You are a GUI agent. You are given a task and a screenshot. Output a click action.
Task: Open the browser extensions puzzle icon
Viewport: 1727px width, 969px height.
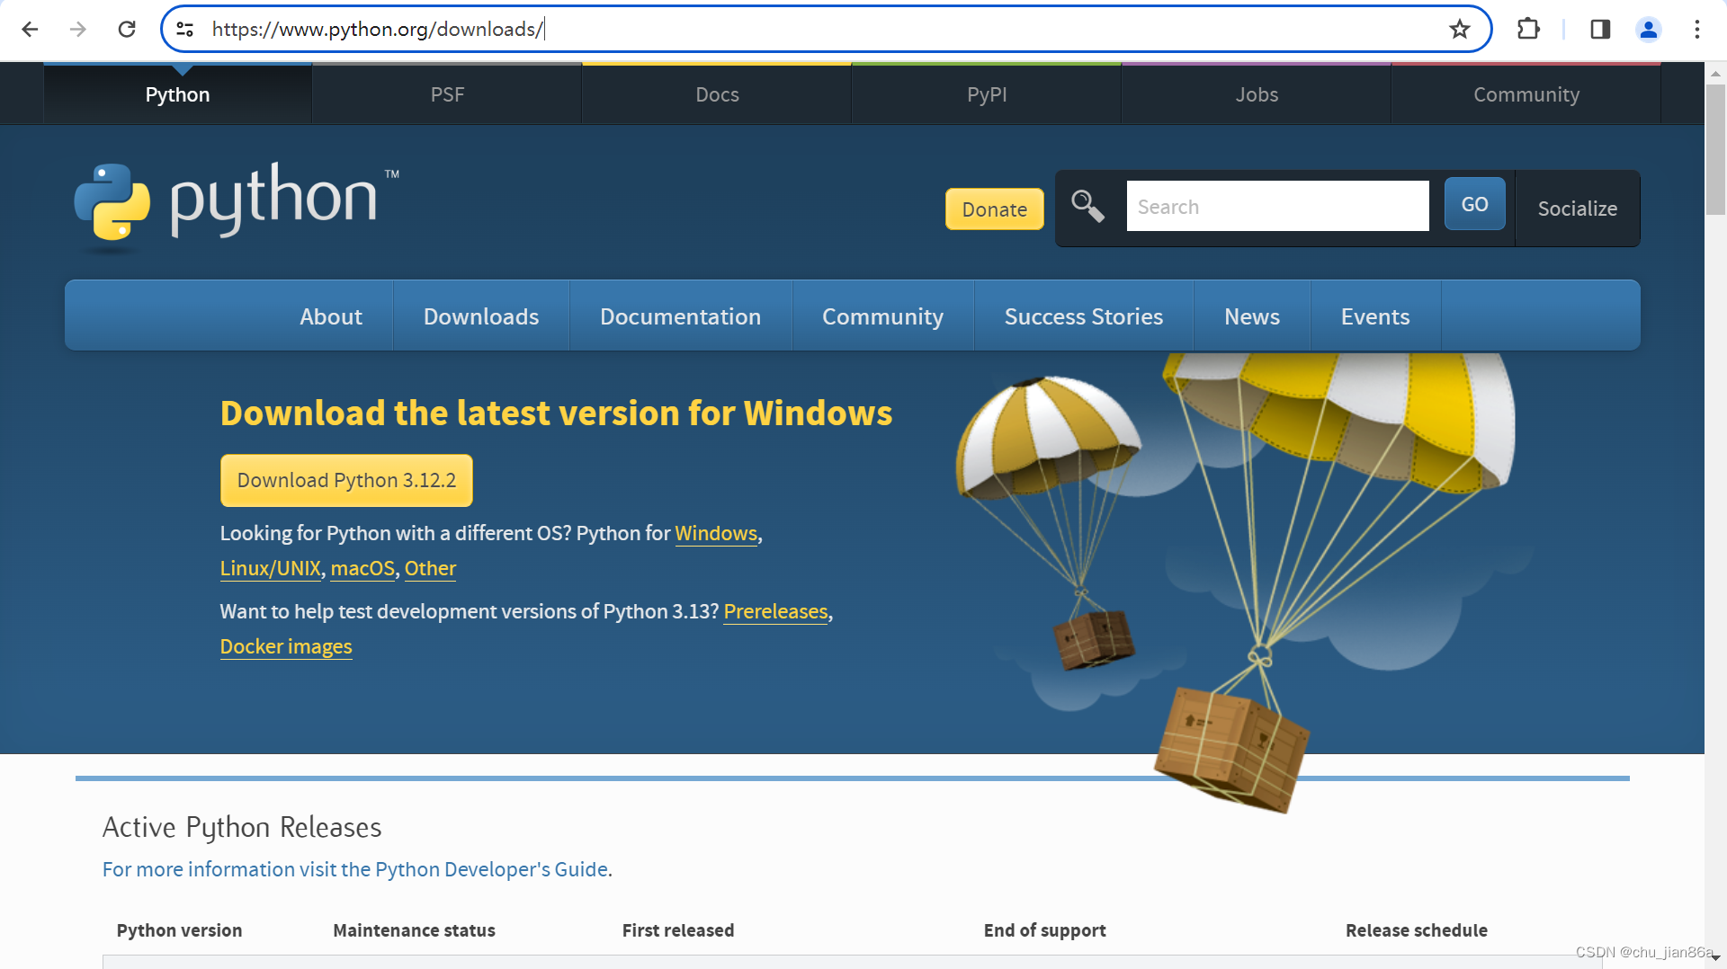coord(1528,29)
